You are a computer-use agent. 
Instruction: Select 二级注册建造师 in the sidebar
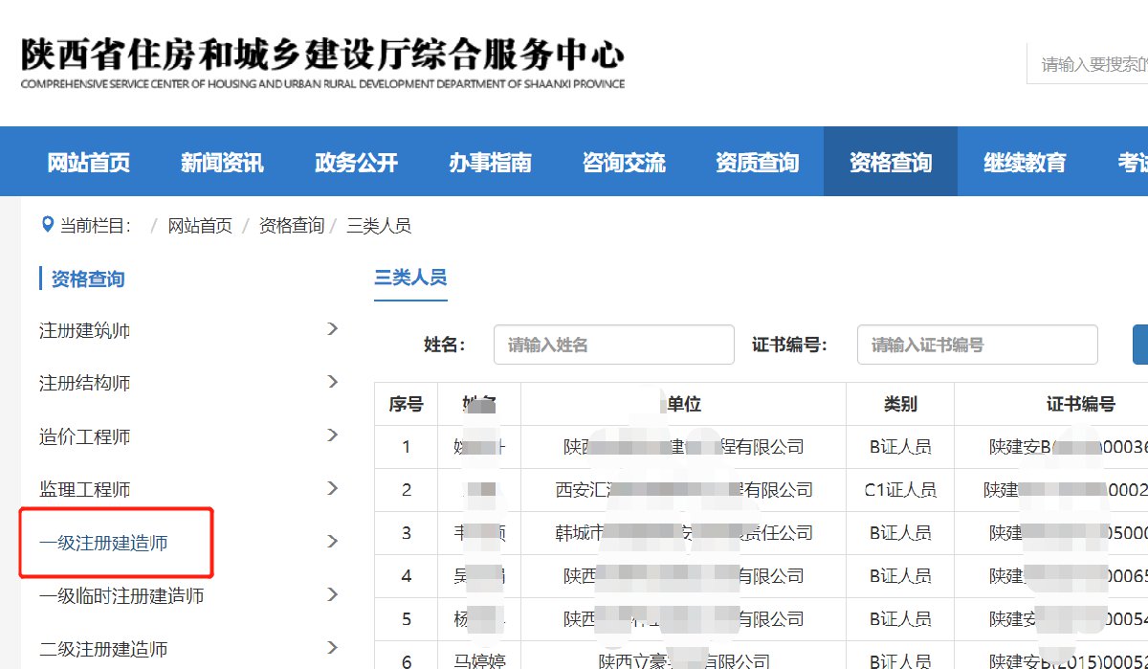click(103, 649)
